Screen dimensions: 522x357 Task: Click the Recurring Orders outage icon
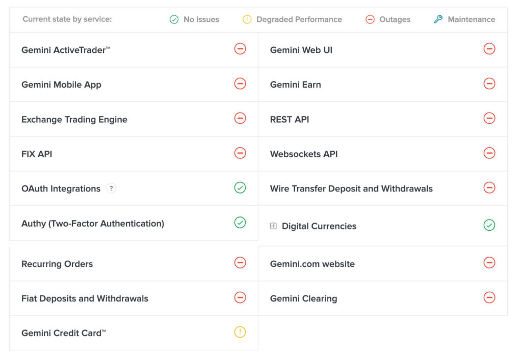(x=240, y=263)
